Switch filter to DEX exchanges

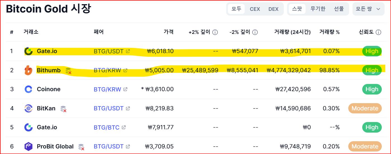pos(273,9)
